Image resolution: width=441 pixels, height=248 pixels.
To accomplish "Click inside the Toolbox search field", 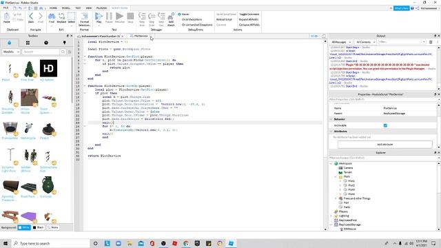I will 41,52.
